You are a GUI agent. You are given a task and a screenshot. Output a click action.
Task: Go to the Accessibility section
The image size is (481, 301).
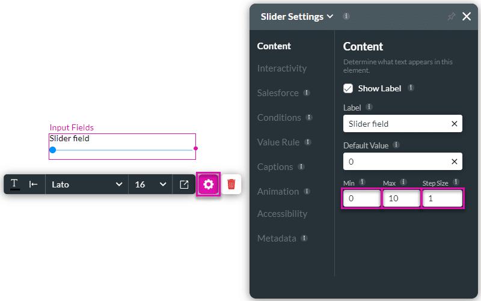coord(282,214)
